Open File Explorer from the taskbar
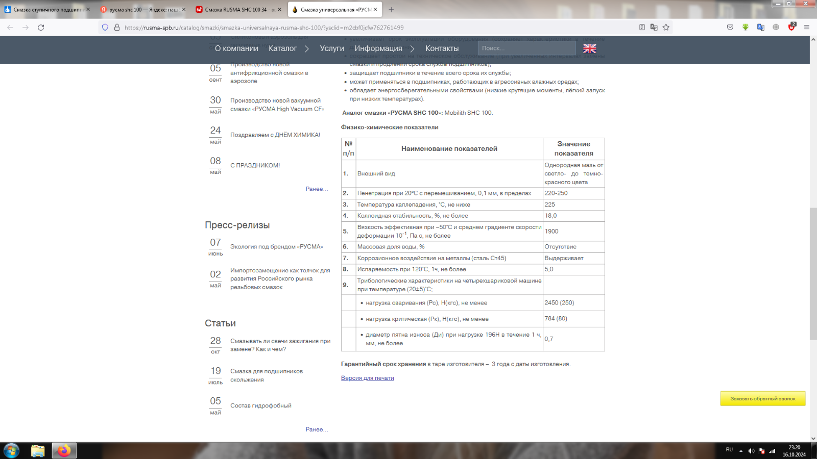The height and width of the screenshot is (459, 817). pyautogui.click(x=38, y=451)
